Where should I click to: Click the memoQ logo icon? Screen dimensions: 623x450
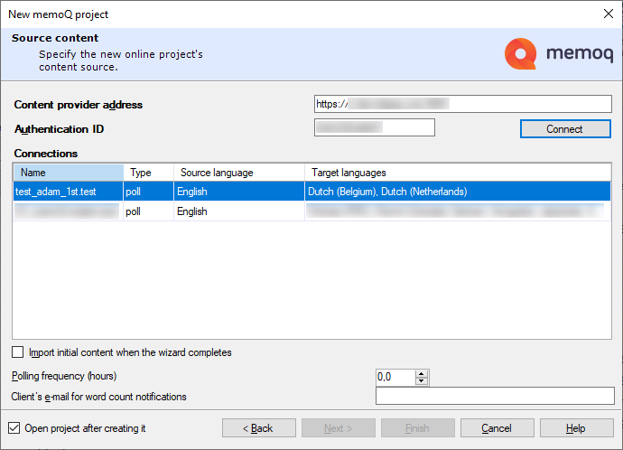tap(521, 54)
